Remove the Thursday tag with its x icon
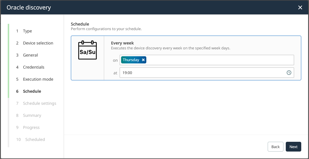309x159 pixels. pyautogui.click(x=143, y=60)
